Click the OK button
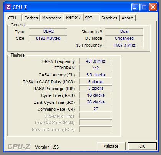The height and width of the screenshot is (155, 161). pyautogui.click(x=142, y=146)
